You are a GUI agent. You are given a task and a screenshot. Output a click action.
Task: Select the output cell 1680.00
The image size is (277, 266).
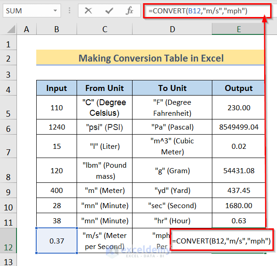coord(238,206)
